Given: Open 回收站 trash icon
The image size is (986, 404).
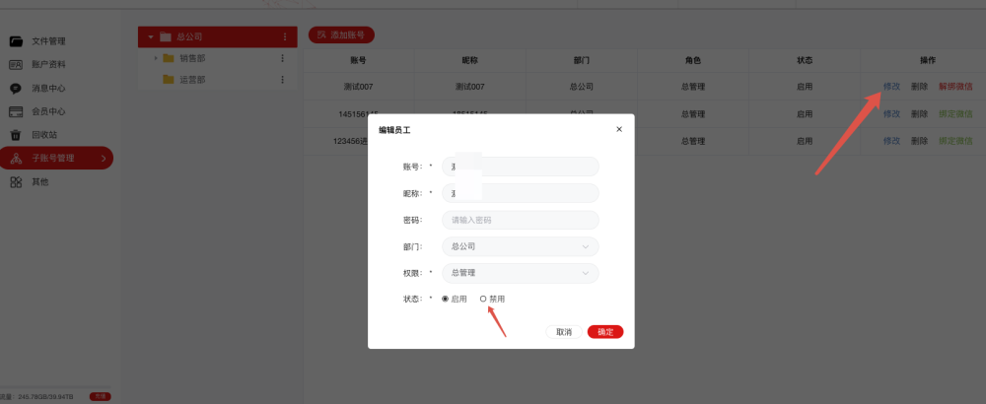Looking at the screenshot, I should point(17,135).
